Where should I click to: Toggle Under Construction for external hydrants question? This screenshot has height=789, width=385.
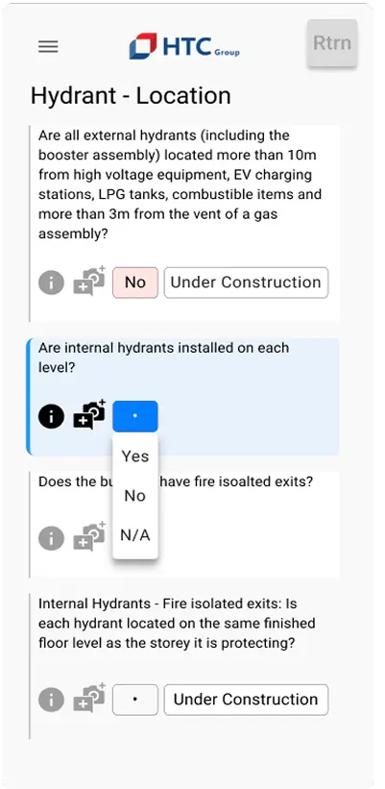(x=247, y=283)
